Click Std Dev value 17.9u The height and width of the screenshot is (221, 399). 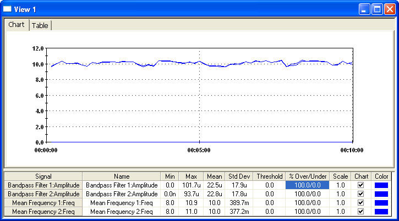tap(239, 185)
